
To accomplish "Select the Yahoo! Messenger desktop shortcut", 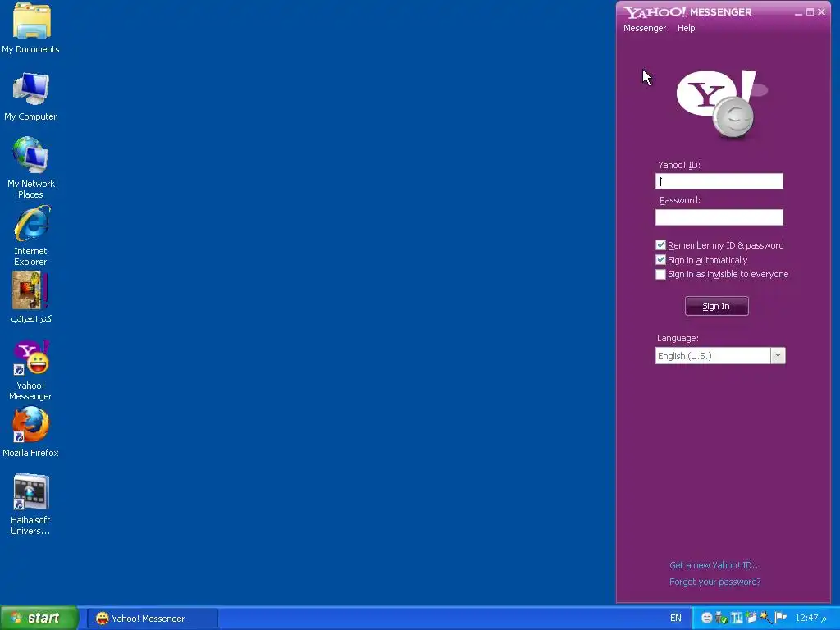I will point(30,370).
